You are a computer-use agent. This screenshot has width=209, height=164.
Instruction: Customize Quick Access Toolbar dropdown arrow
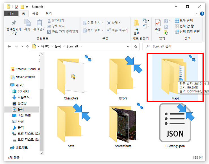[x=27, y=7]
